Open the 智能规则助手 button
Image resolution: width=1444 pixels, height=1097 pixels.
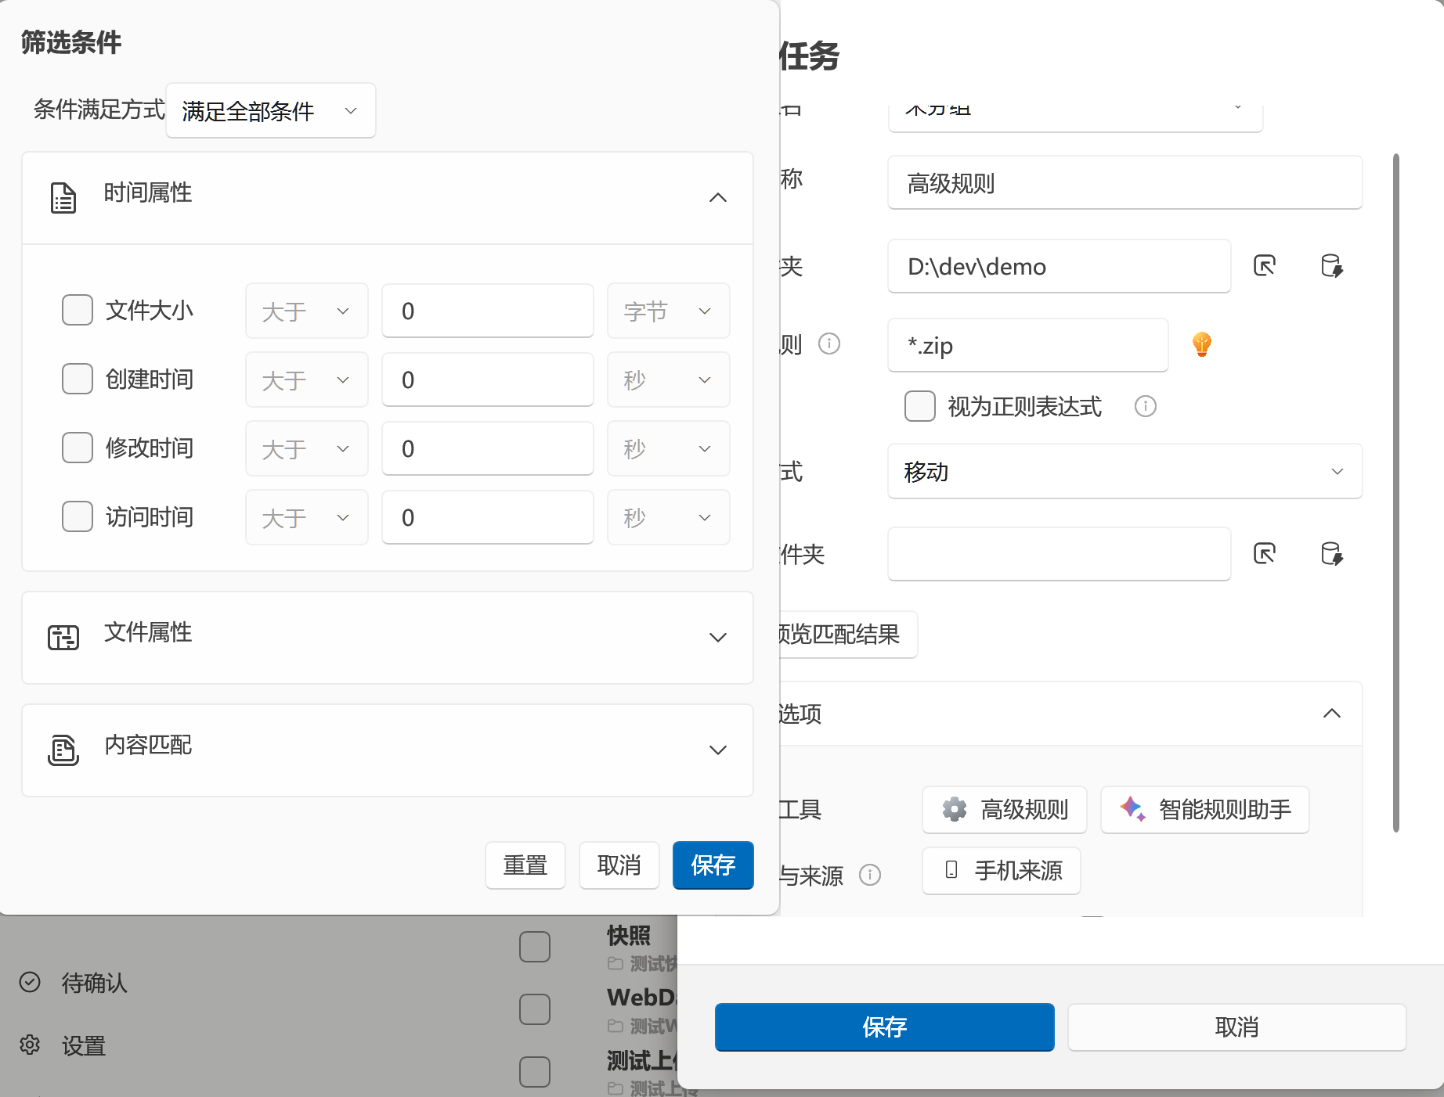tap(1205, 809)
